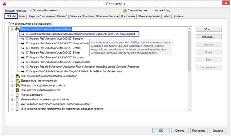The image size is (231, 136).
Task: Click arrow icon of AppData Roaming support path
Action: pos(22,34)
